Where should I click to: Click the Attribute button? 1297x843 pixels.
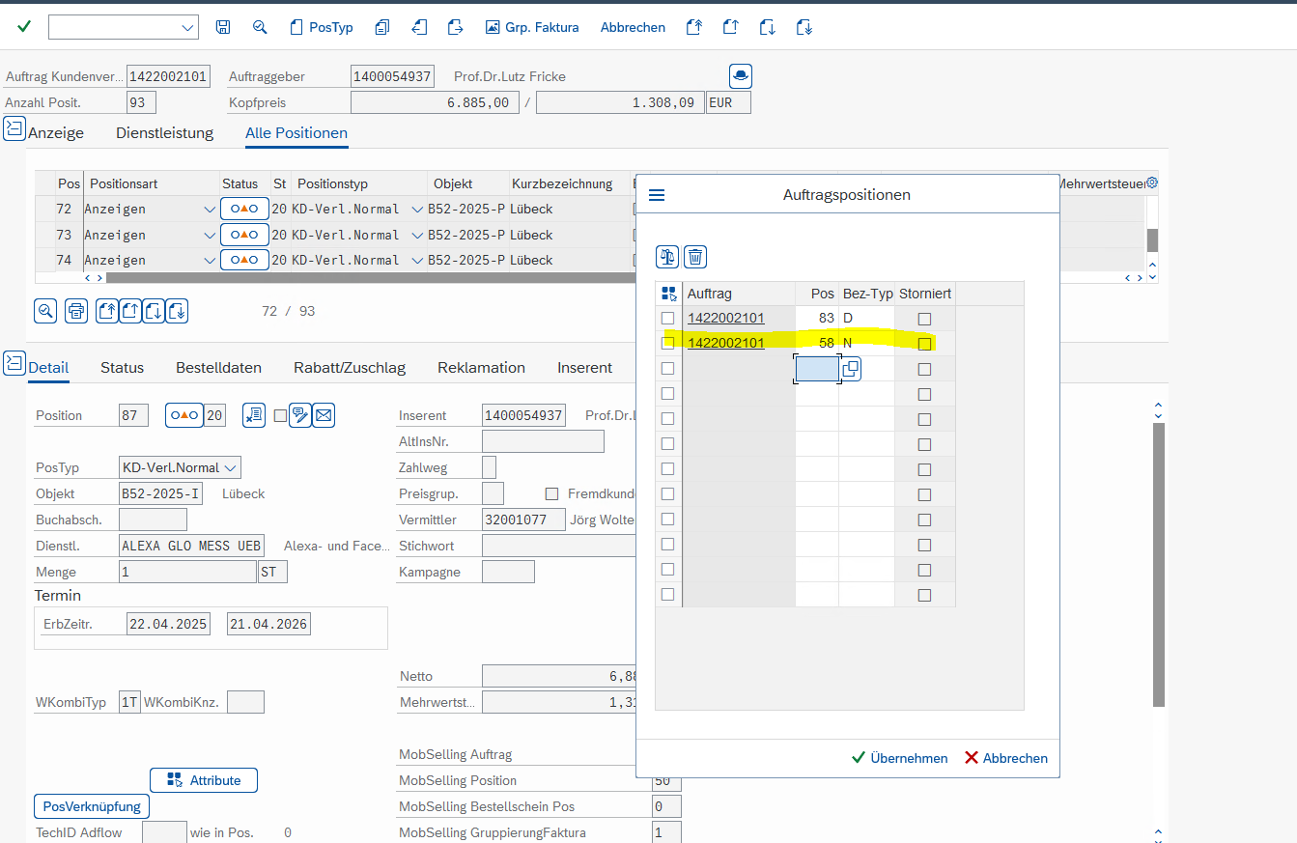click(204, 780)
